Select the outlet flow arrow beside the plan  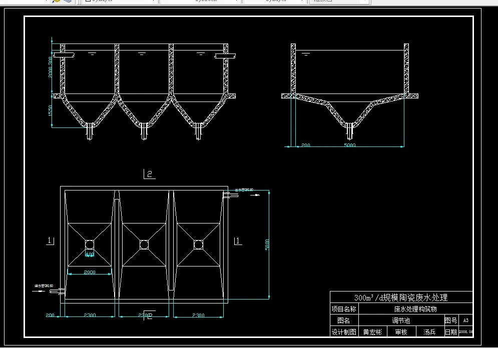pyautogui.click(x=255, y=195)
